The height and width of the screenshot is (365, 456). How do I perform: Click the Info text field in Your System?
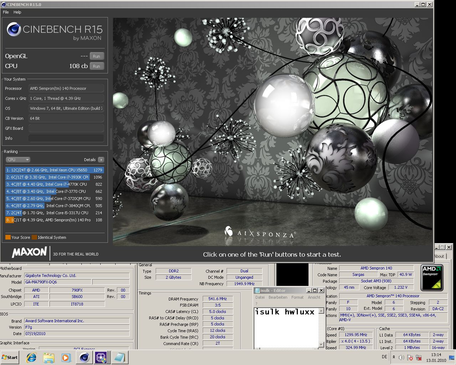pyautogui.click(x=66, y=138)
